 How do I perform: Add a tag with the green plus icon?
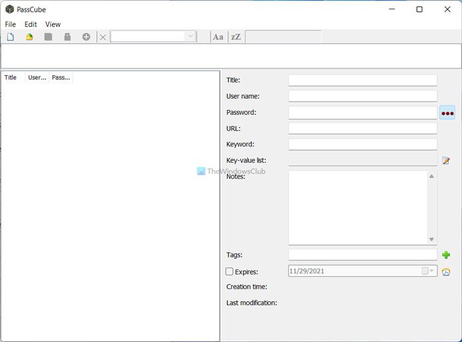446,254
